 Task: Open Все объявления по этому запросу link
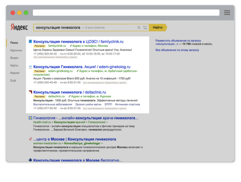pyautogui.click(x=177, y=50)
